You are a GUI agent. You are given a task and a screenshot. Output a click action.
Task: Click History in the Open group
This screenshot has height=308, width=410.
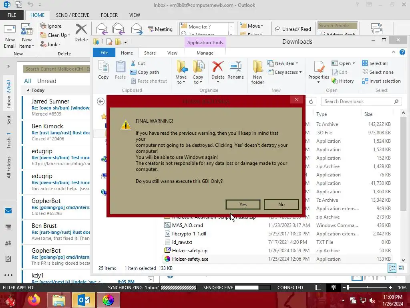coord(343,81)
